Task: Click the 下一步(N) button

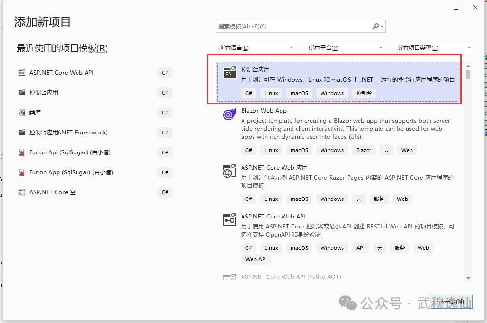Action: (451, 302)
